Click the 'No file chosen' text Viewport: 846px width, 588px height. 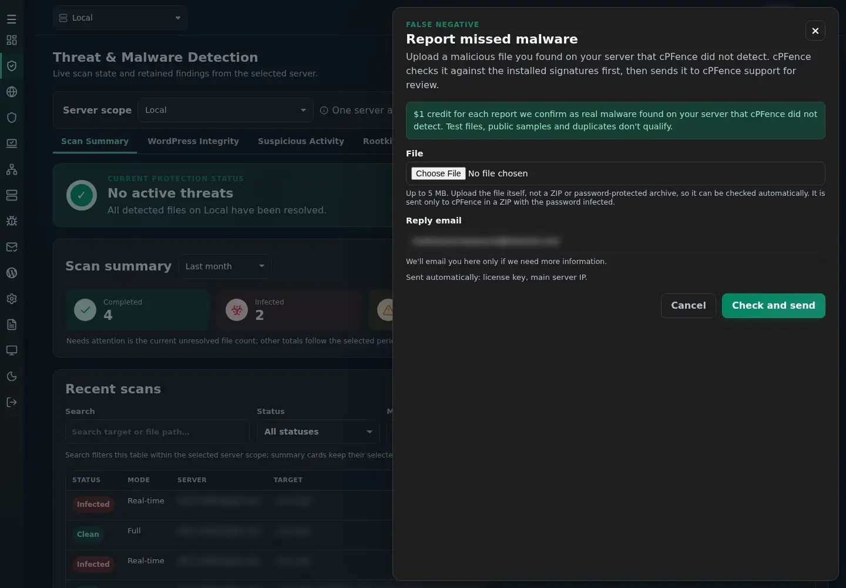[x=498, y=173]
